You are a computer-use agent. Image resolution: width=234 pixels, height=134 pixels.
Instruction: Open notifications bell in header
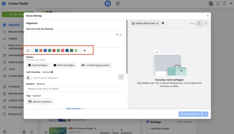tap(218, 4)
